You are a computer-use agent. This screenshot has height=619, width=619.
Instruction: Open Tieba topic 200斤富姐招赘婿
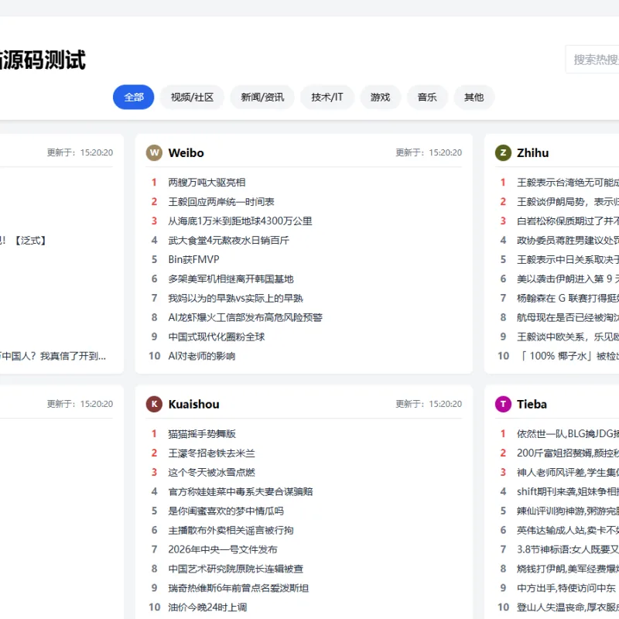pos(568,453)
